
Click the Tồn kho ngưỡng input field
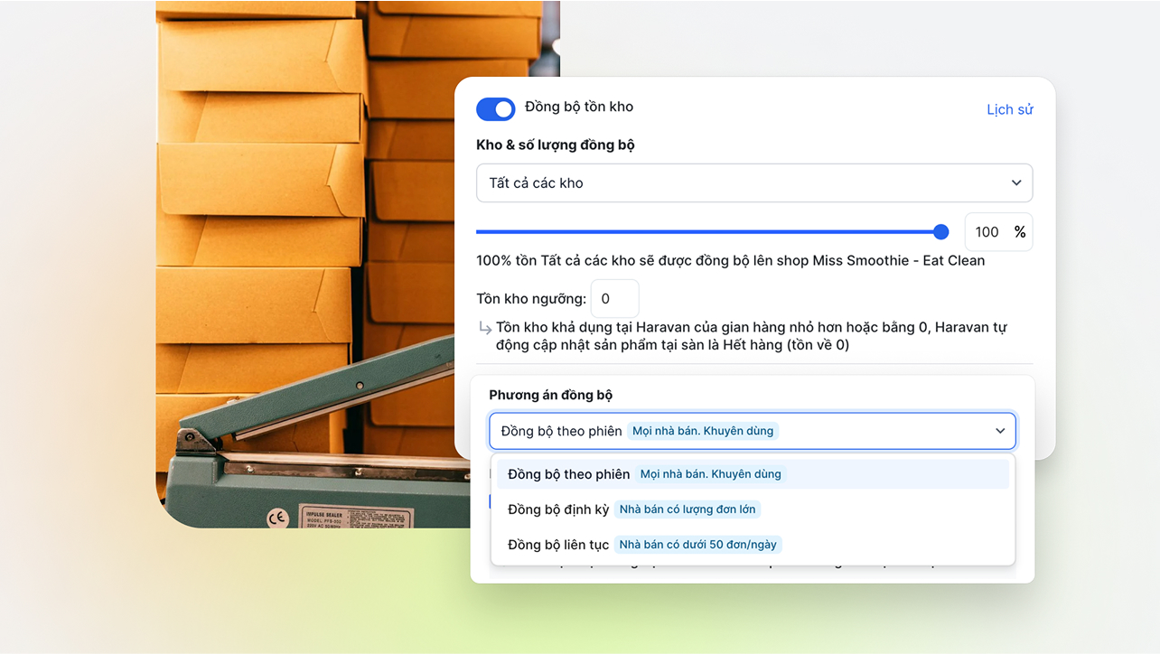pyautogui.click(x=614, y=299)
